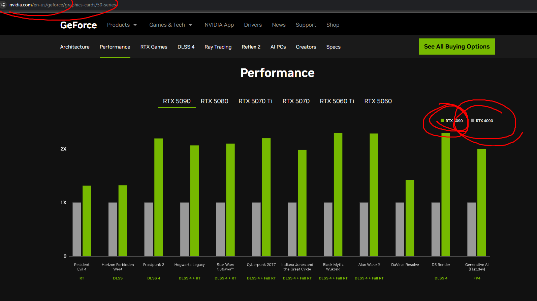Click the DLSS 4 + RT tag under Hogwarts Legacy
The width and height of the screenshot is (537, 301).
(x=190, y=278)
